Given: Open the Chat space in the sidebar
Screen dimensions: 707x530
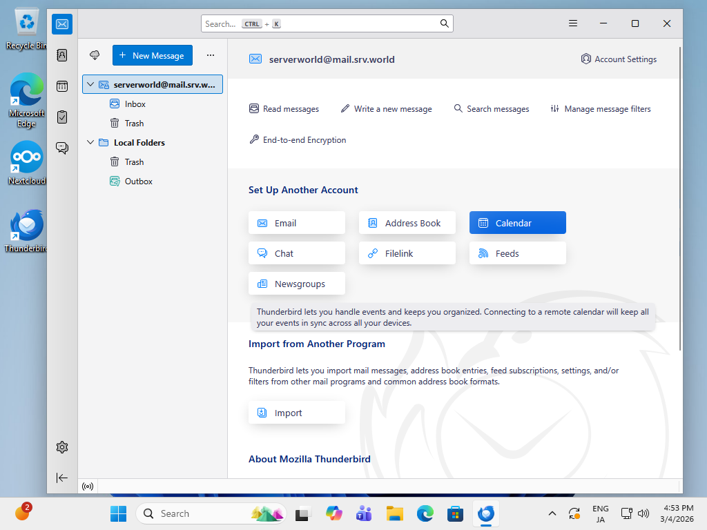Looking at the screenshot, I should pyautogui.click(x=62, y=148).
